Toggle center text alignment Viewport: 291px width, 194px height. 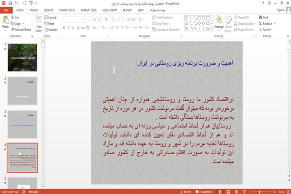(117, 28)
